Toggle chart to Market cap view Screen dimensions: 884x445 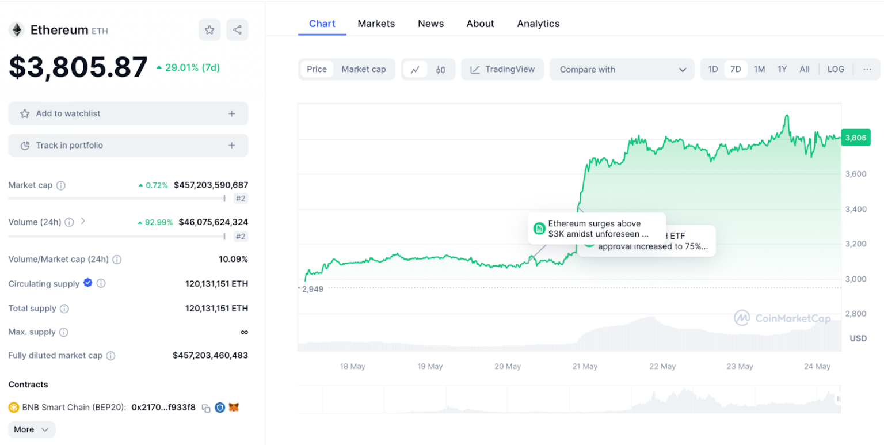coord(363,69)
